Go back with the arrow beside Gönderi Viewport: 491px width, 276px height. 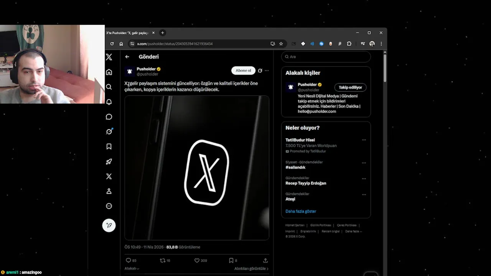[127, 57]
